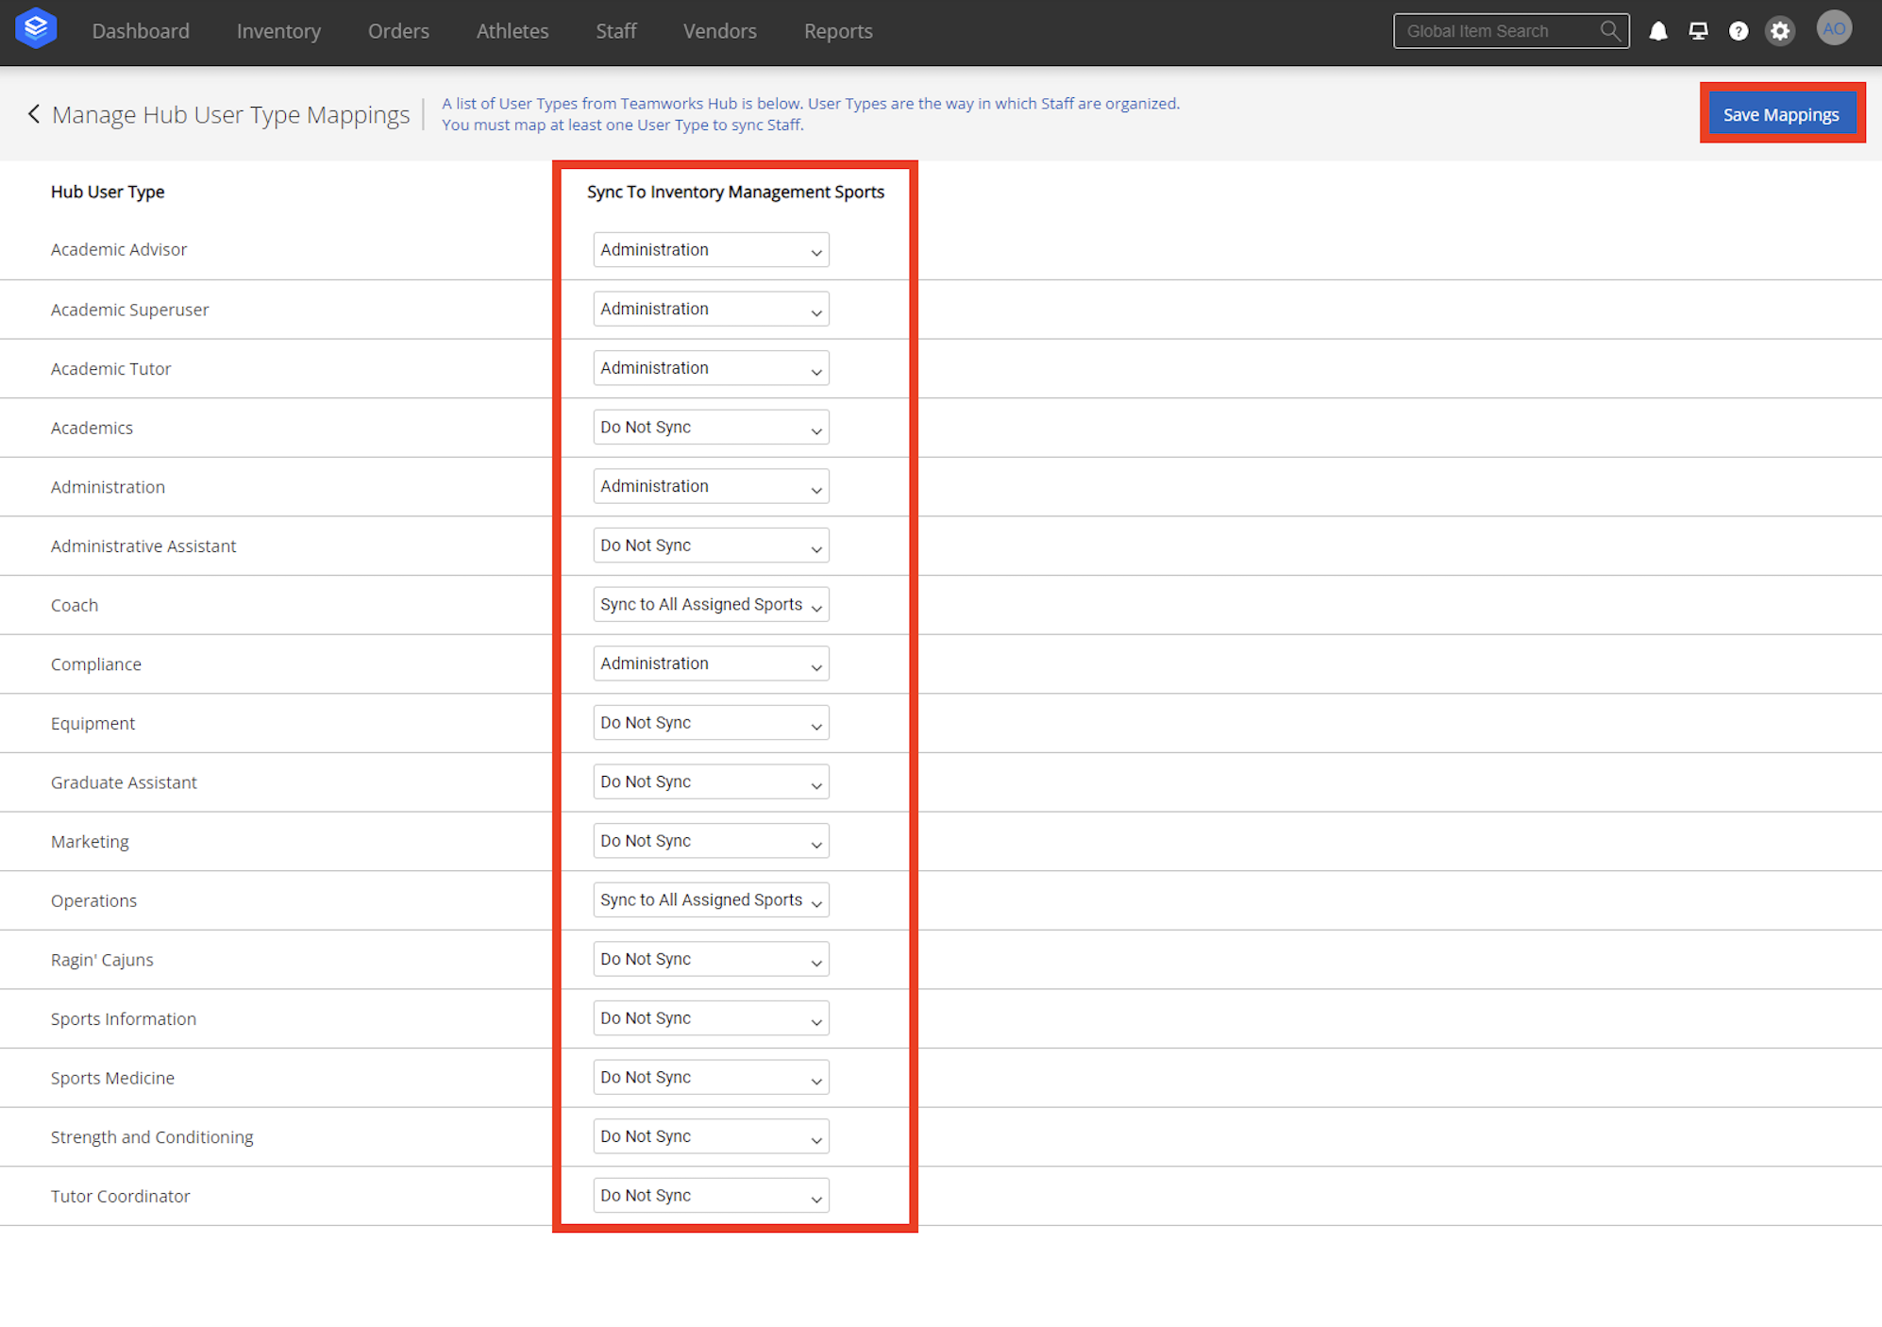
Task: Click the Save Mappings button
Action: click(1781, 113)
